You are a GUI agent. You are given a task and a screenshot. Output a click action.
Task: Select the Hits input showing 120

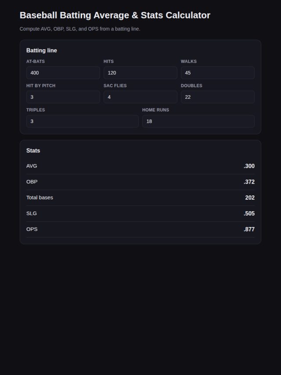tap(140, 73)
